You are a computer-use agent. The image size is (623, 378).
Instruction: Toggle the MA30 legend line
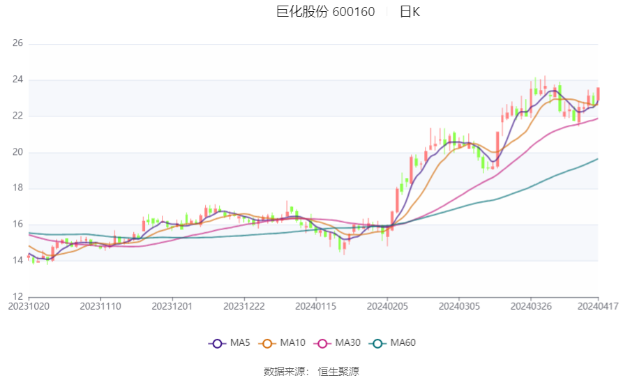pos(337,343)
